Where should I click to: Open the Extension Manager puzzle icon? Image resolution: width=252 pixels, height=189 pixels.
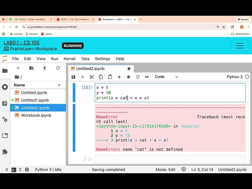tap(5, 152)
